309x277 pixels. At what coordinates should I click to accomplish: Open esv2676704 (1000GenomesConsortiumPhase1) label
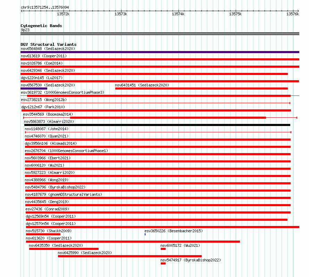click(x=66, y=151)
